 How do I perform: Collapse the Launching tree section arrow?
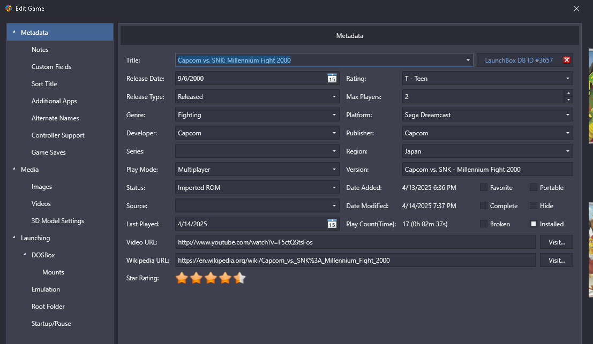(x=14, y=238)
